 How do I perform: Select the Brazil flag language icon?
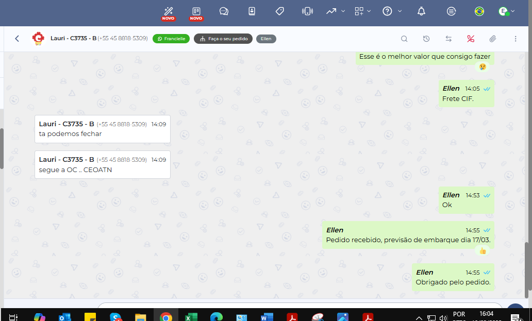(479, 11)
